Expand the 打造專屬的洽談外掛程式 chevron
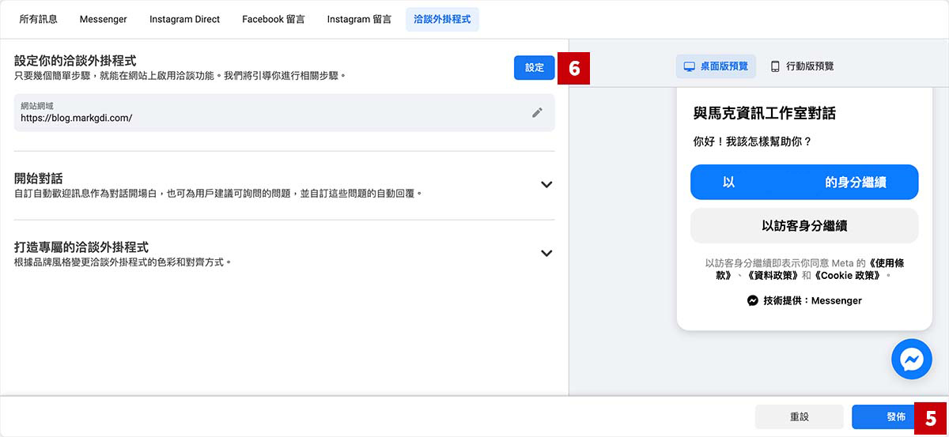 tap(546, 253)
